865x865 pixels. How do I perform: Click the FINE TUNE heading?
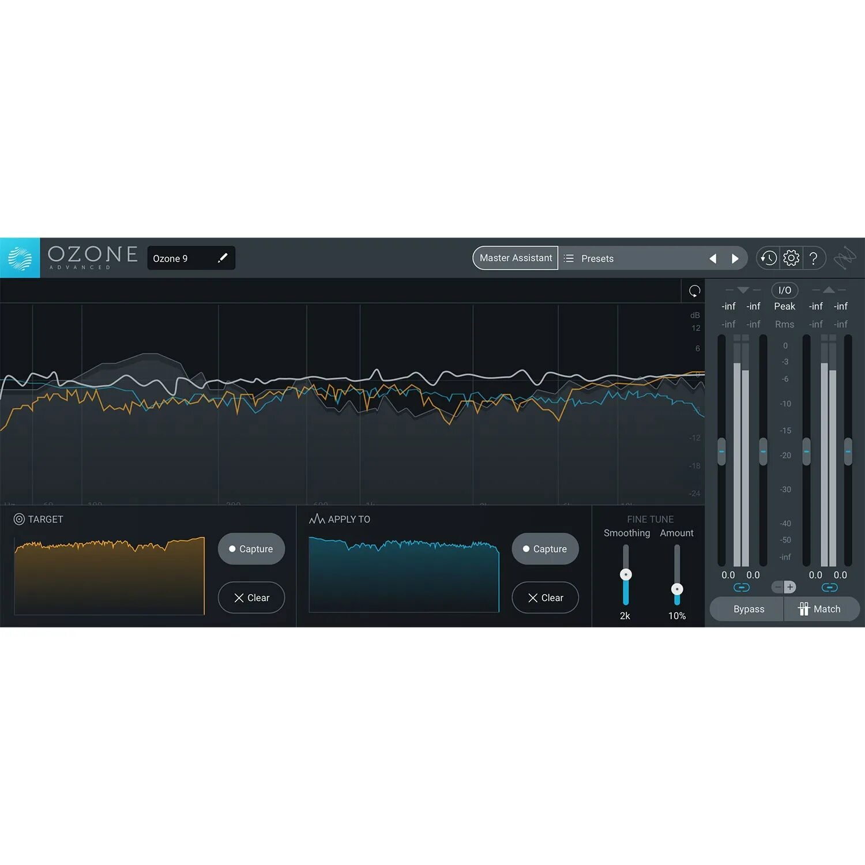point(650,519)
